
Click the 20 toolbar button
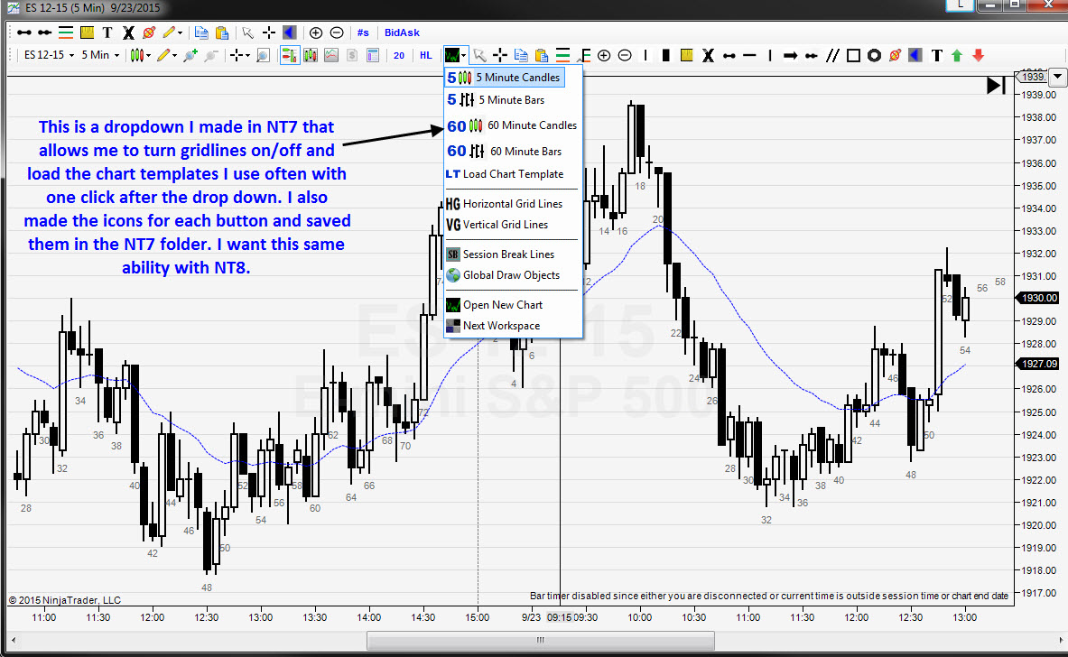pyautogui.click(x=398, y=56)
